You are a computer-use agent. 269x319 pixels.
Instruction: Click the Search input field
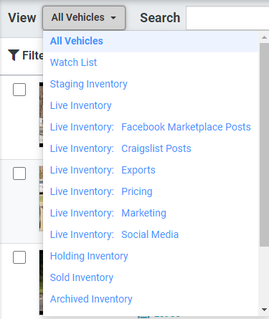point(227,18)
